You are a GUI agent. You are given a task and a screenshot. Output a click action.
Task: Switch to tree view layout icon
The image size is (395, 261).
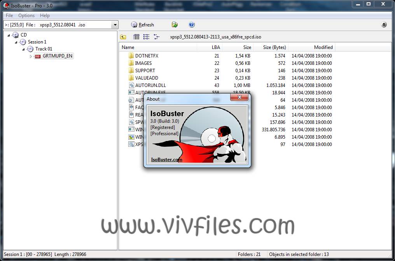tap(156, 37)
